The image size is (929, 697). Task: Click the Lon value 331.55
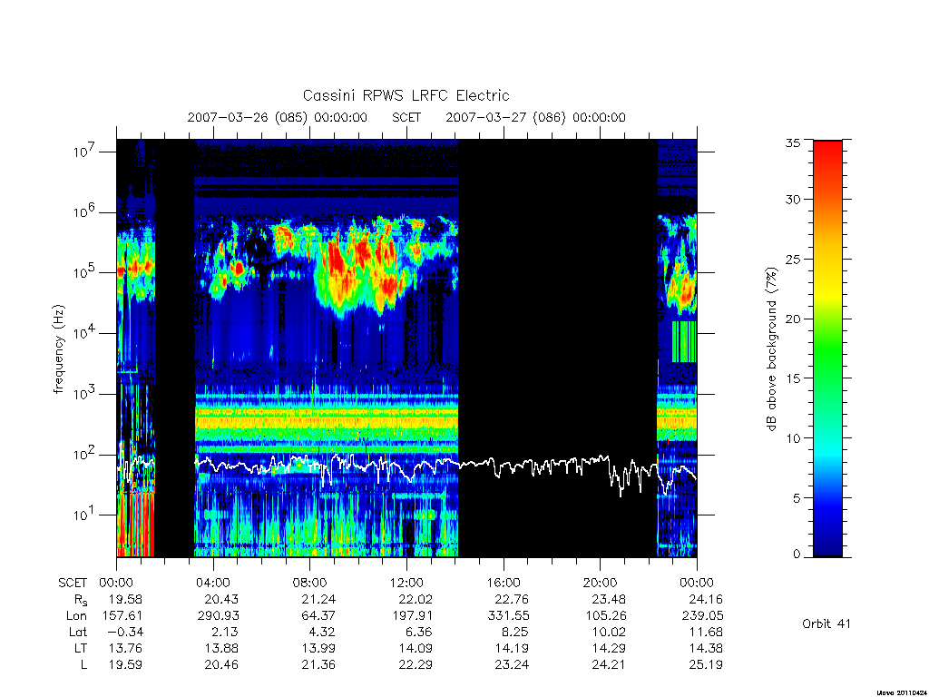click(x=508, y=616)
